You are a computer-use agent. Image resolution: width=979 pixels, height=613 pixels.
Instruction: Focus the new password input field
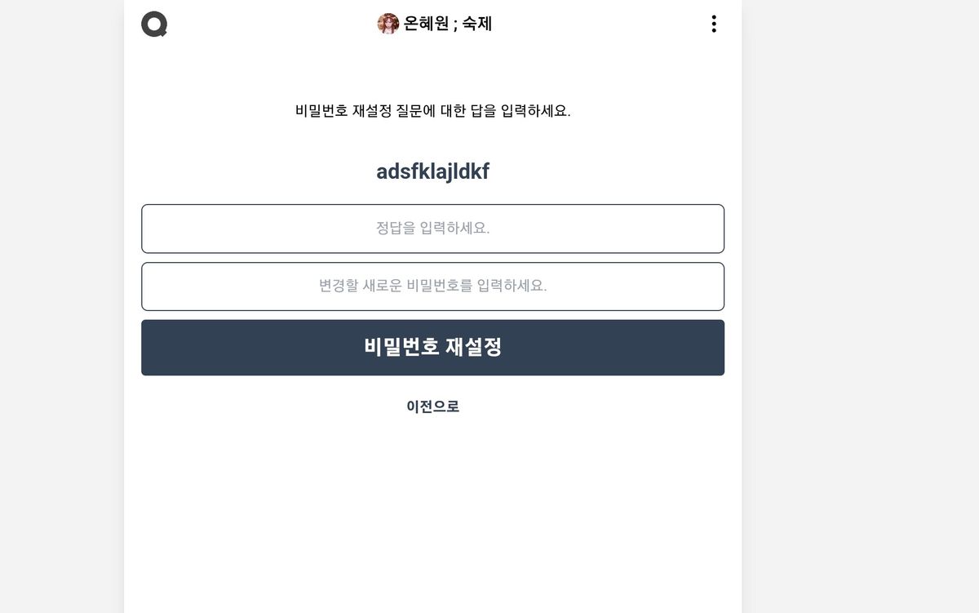point(432,287)
